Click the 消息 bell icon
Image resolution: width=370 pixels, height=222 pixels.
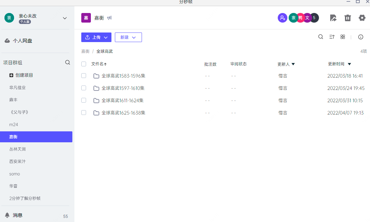point(7,215)
